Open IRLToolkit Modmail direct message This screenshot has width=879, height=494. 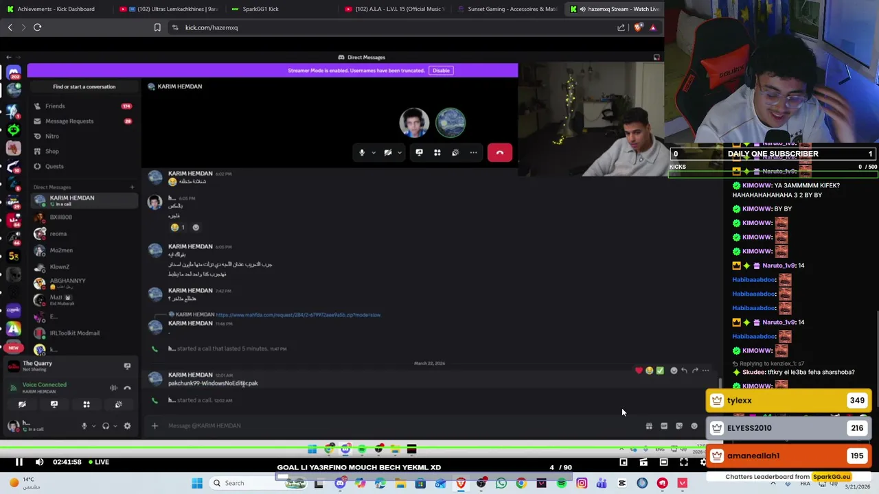(x=84, y=333)
